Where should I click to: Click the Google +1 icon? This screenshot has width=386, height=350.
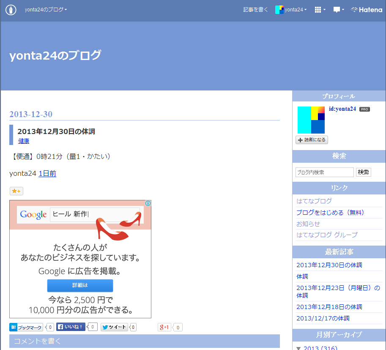[164, 327]
